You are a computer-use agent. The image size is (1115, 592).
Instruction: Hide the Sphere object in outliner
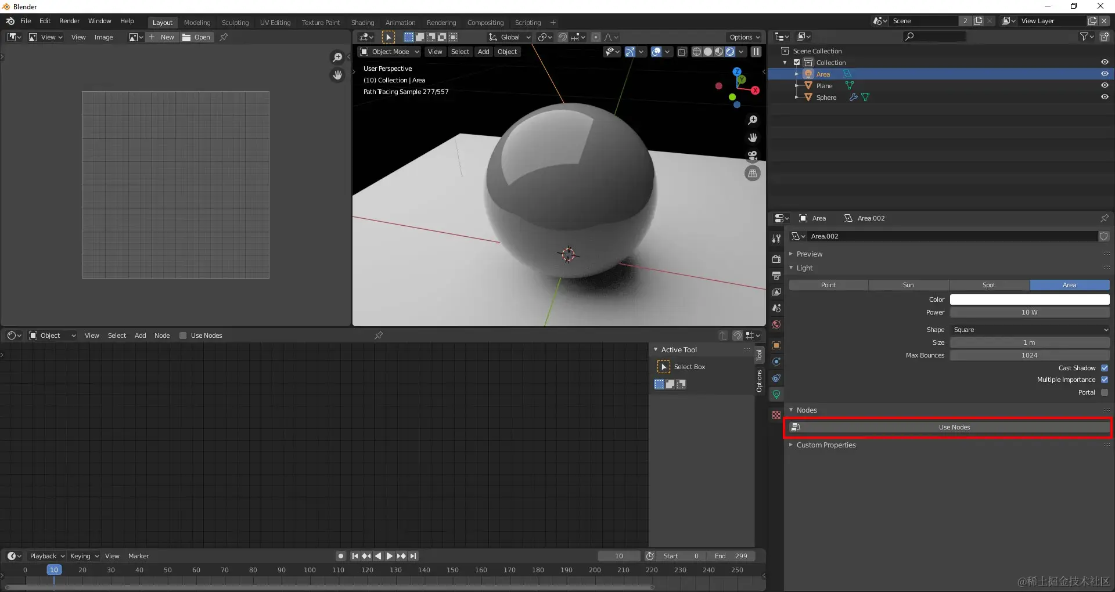tap(1105, 97)
